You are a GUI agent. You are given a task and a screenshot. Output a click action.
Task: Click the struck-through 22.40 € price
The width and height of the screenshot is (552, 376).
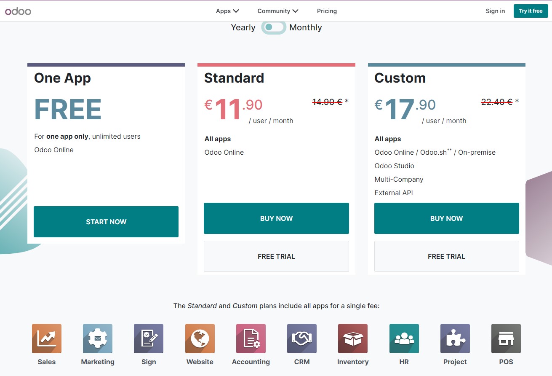coord(497,102)
